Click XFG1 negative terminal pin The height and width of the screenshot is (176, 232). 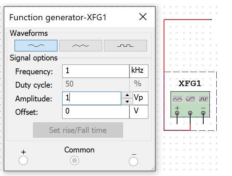pyautogui.click(x=203, y=113)
